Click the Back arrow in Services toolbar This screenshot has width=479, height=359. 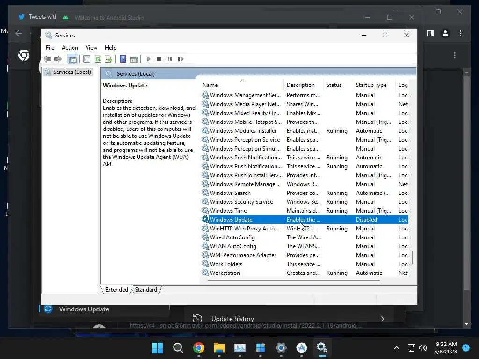point(47,59)
